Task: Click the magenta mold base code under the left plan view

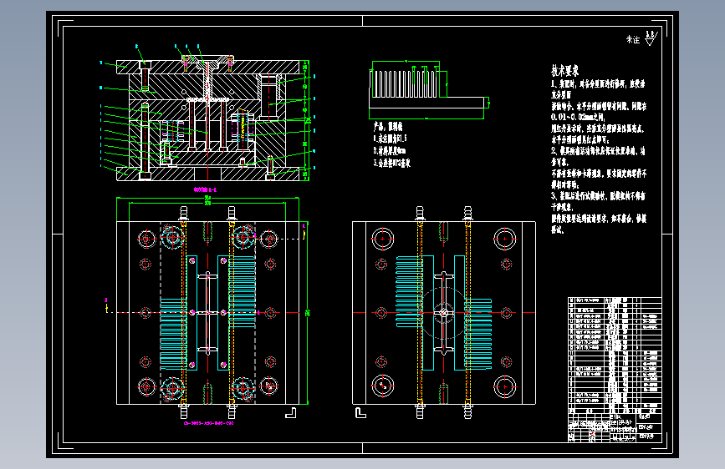Action: coord(208,423)
